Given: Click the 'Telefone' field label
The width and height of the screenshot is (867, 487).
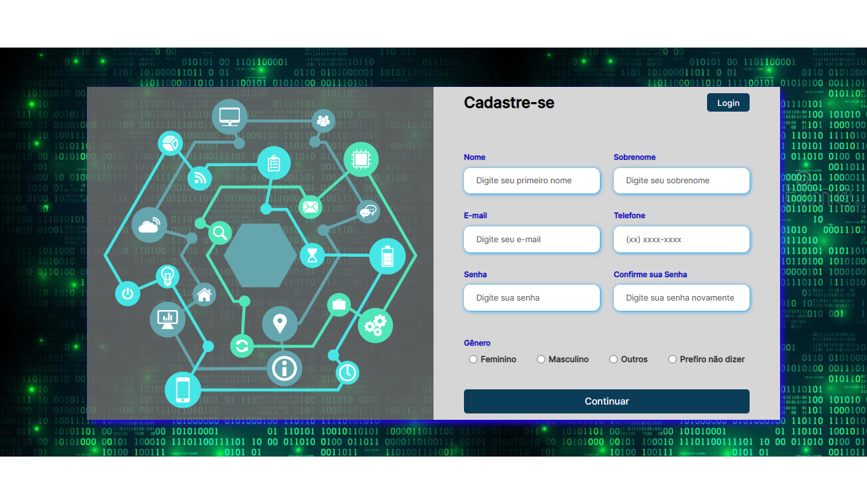Looking at the screenshot, I should [x=630, y=216].
